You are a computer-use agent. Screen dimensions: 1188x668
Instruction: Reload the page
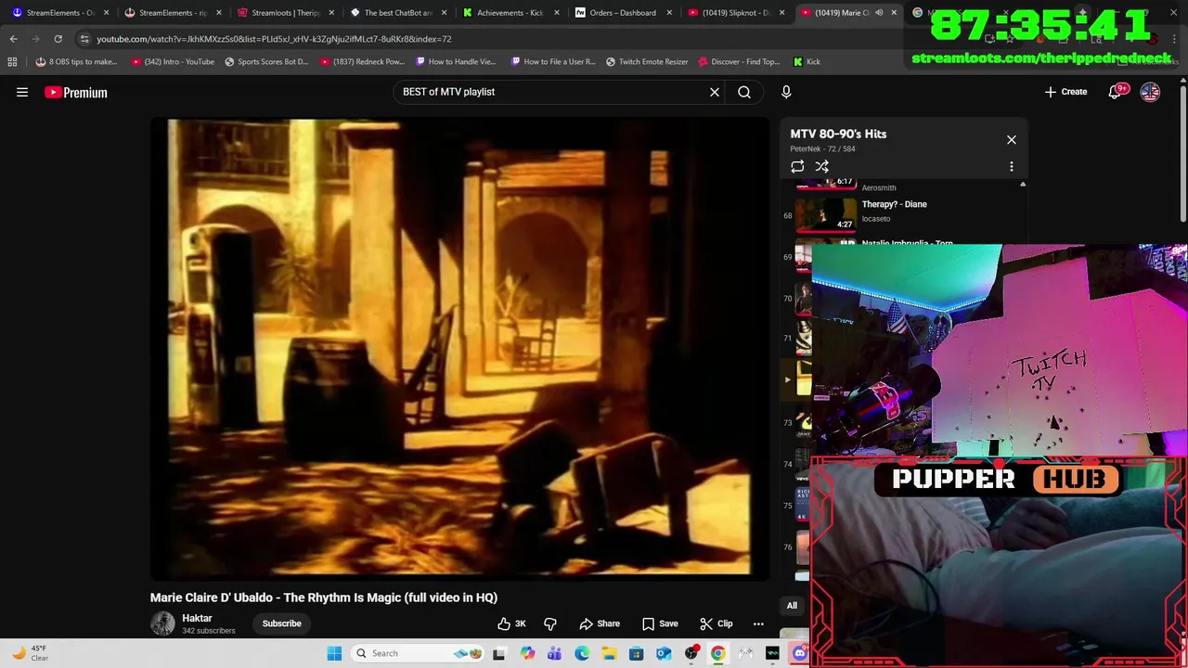[58, 39]
